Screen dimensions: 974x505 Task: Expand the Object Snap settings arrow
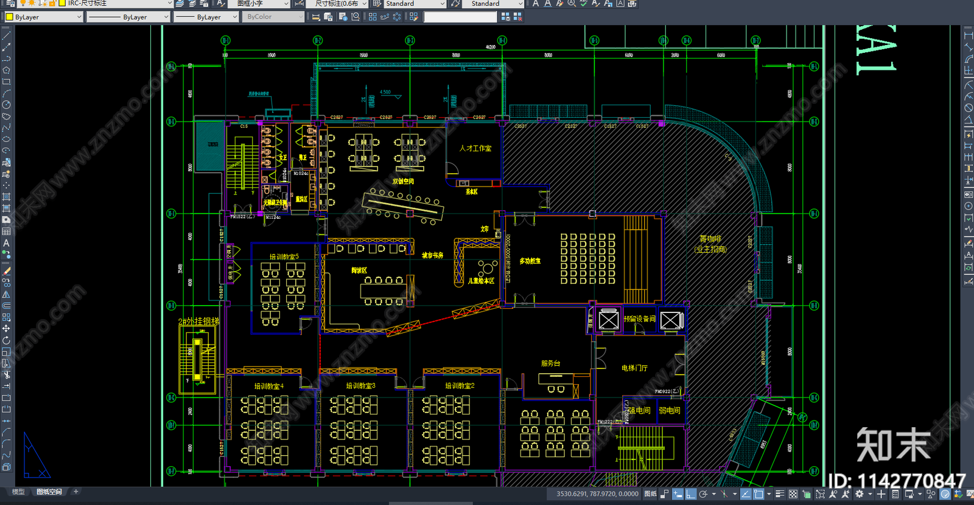[769, 494]
